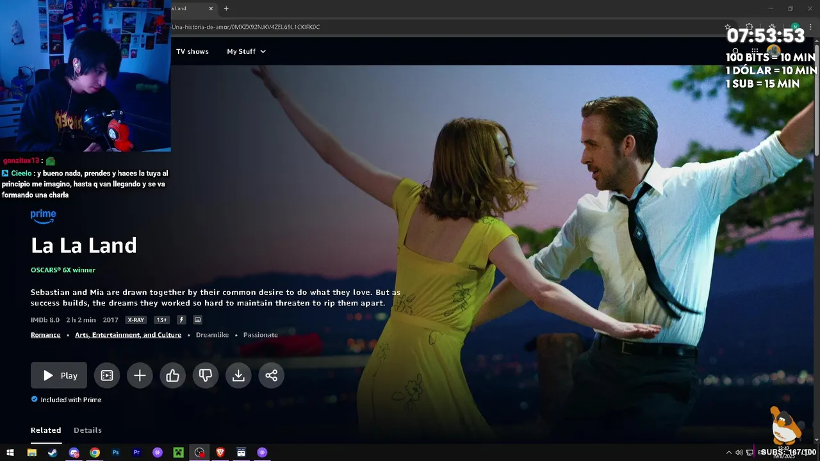Download the movie with arrow icon

[x=238, y=376]
